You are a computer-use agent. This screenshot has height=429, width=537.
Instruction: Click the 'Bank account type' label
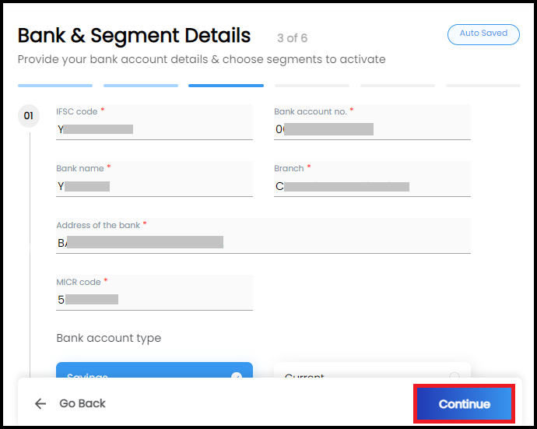click(108, 338)
